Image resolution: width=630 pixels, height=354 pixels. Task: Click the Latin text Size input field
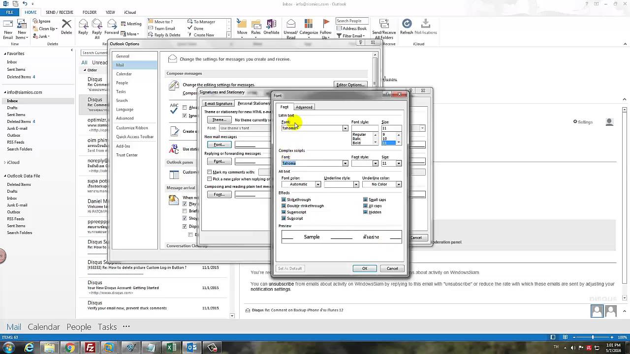click(x=391, y=128)
